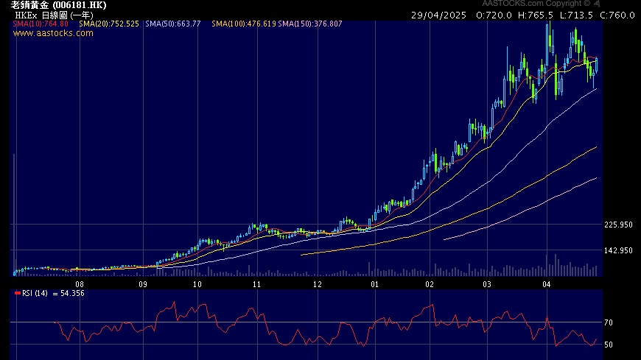Select the SMA(20) legend label
Image resolution: width=641 pixels, height=360 pixels.
tap(108, 24)
